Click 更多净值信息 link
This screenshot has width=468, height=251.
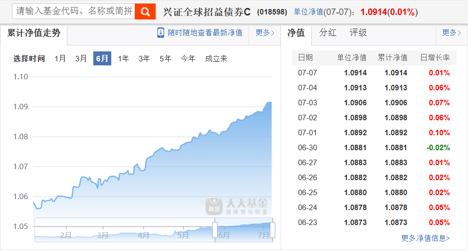[426, 238]
